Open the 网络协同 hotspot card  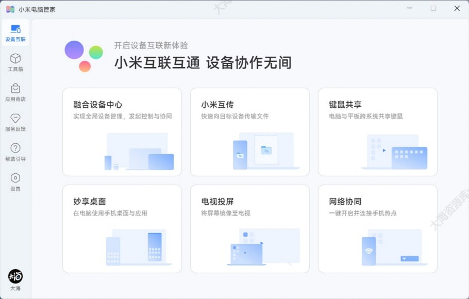378,229
